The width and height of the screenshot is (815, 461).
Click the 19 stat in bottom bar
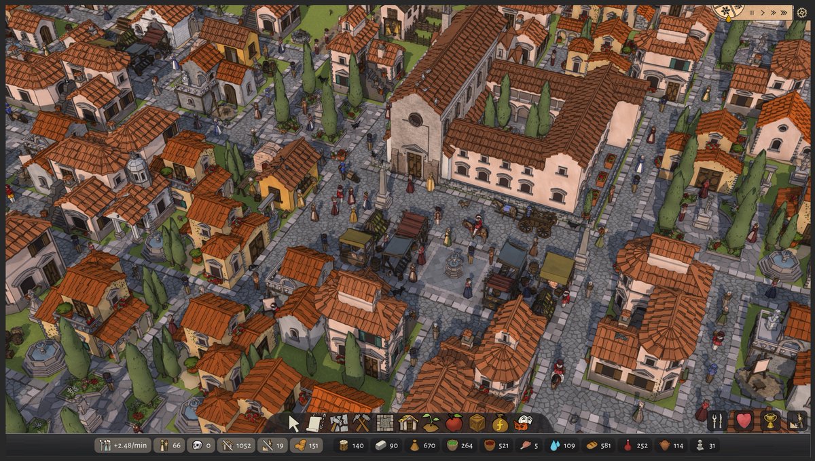pos(272,445)
